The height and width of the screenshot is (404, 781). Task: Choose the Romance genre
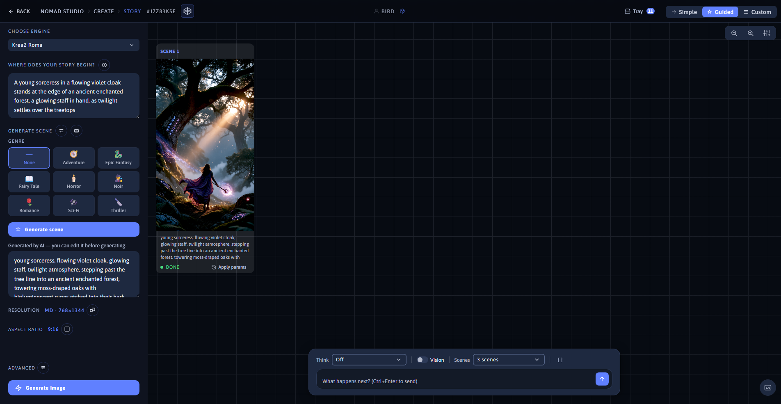(29, 205)
